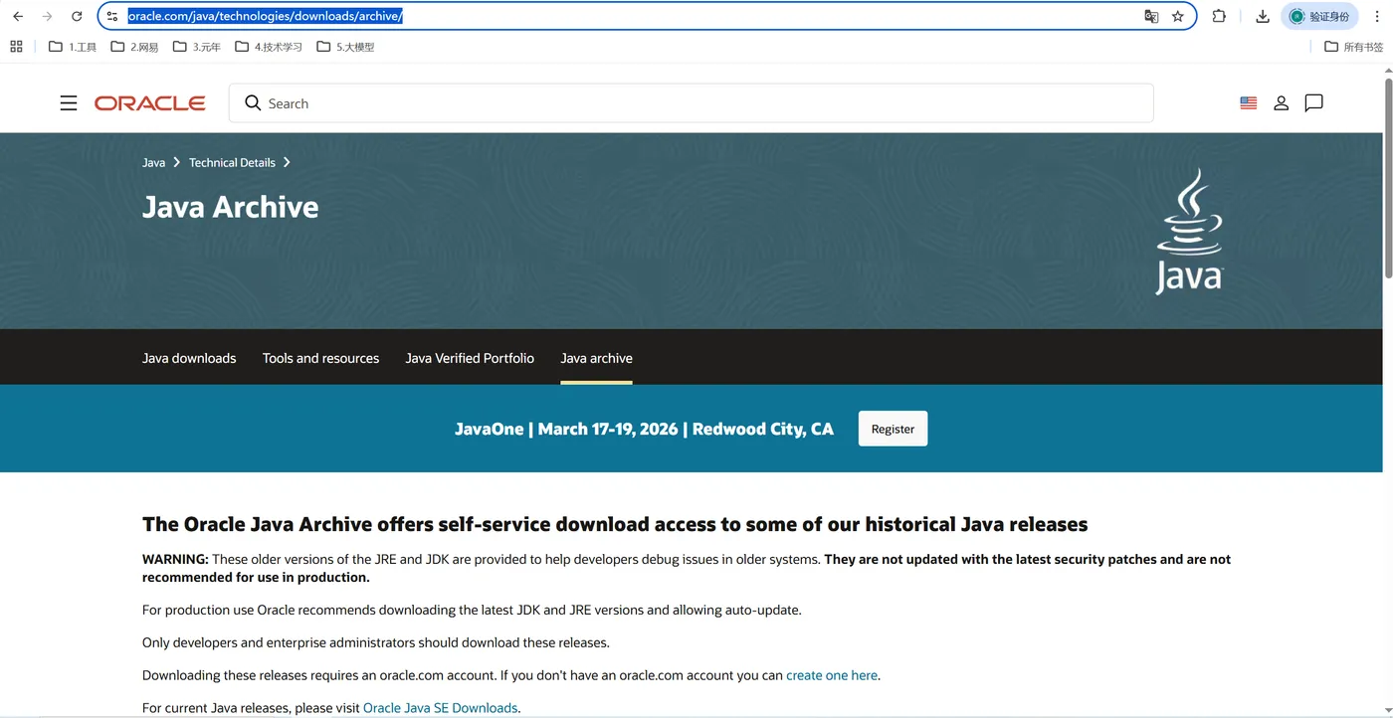
Task: Open the Java Verified Portfolio tab
Action: click(x=470, y=358)
